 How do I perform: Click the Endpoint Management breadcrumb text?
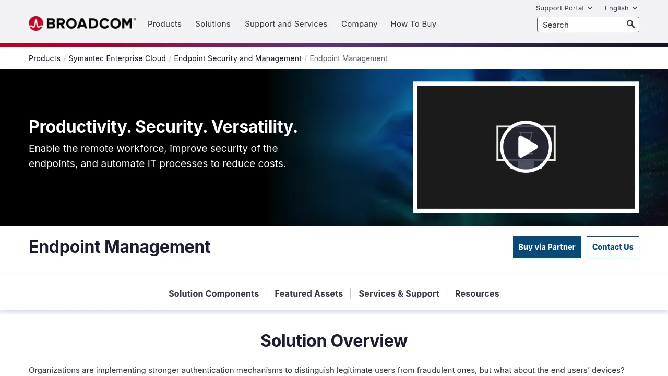pyautogui.click(x=349, y=58)
